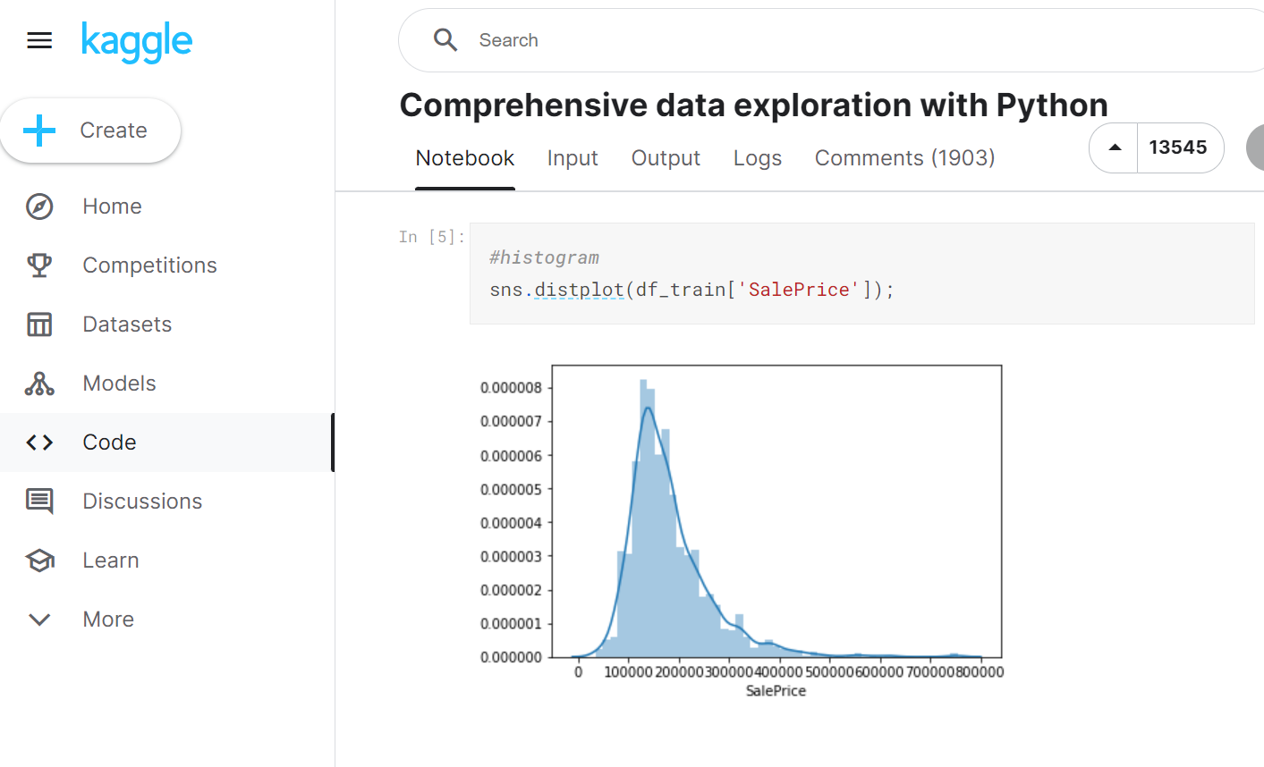Click the Datasets table icon

point(39,324)
